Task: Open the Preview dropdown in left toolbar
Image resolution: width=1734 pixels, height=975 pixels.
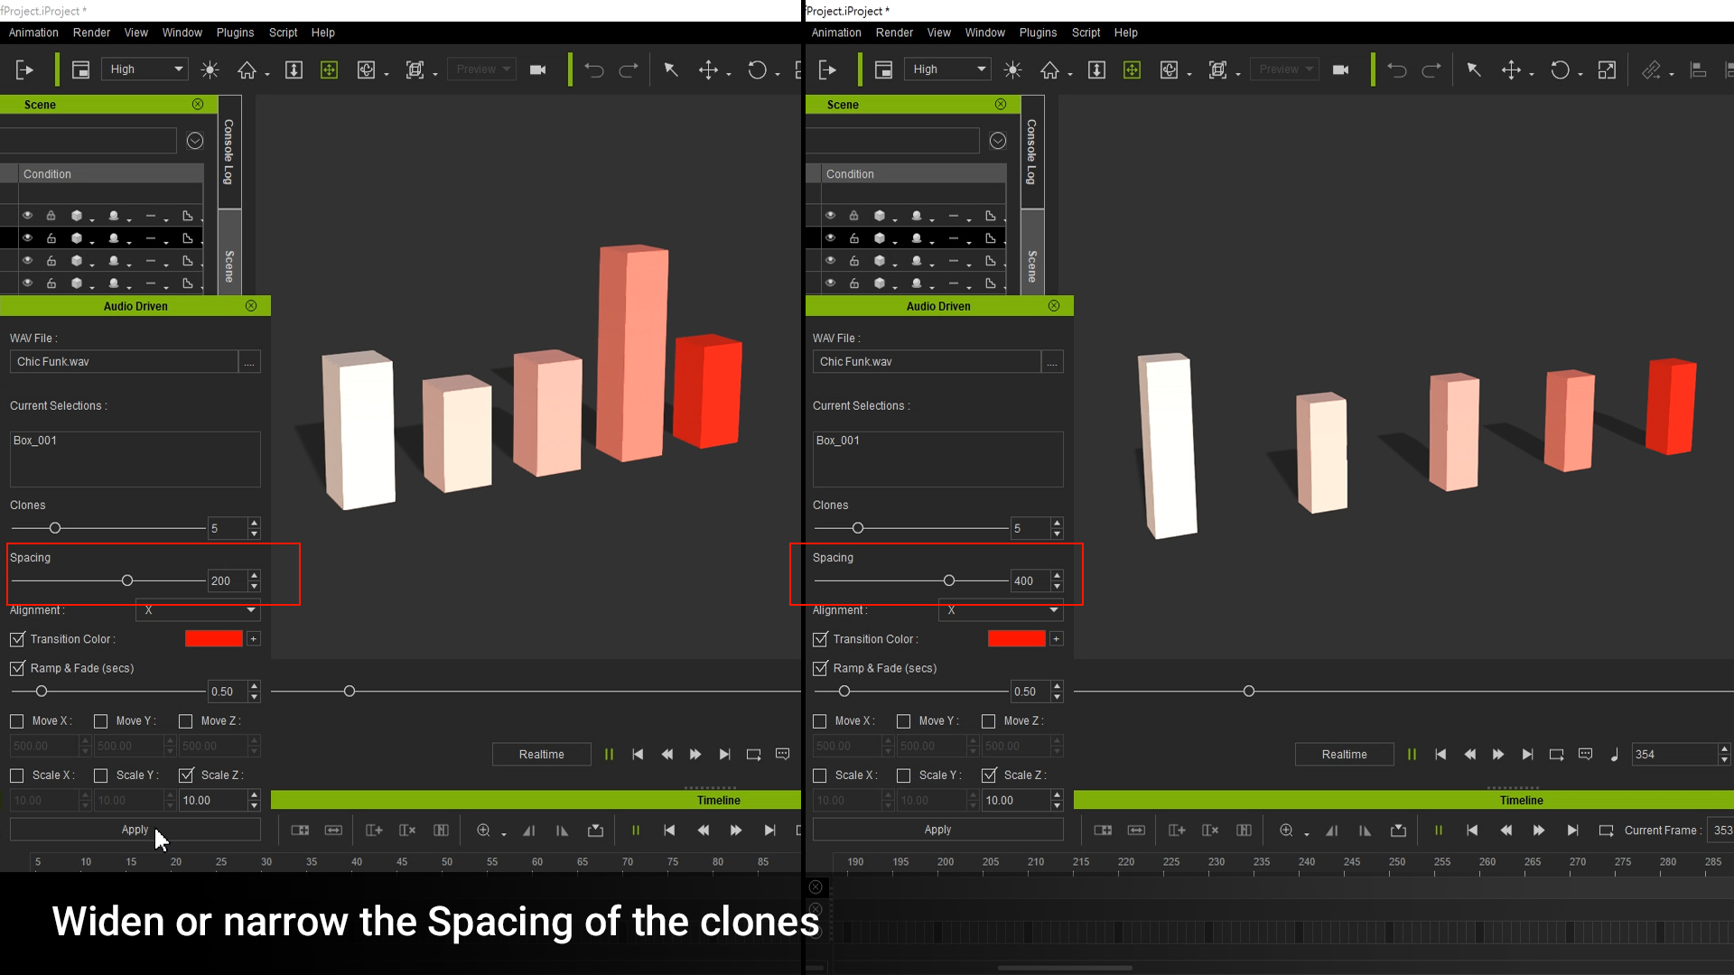Action: click(x=482, y=70)
